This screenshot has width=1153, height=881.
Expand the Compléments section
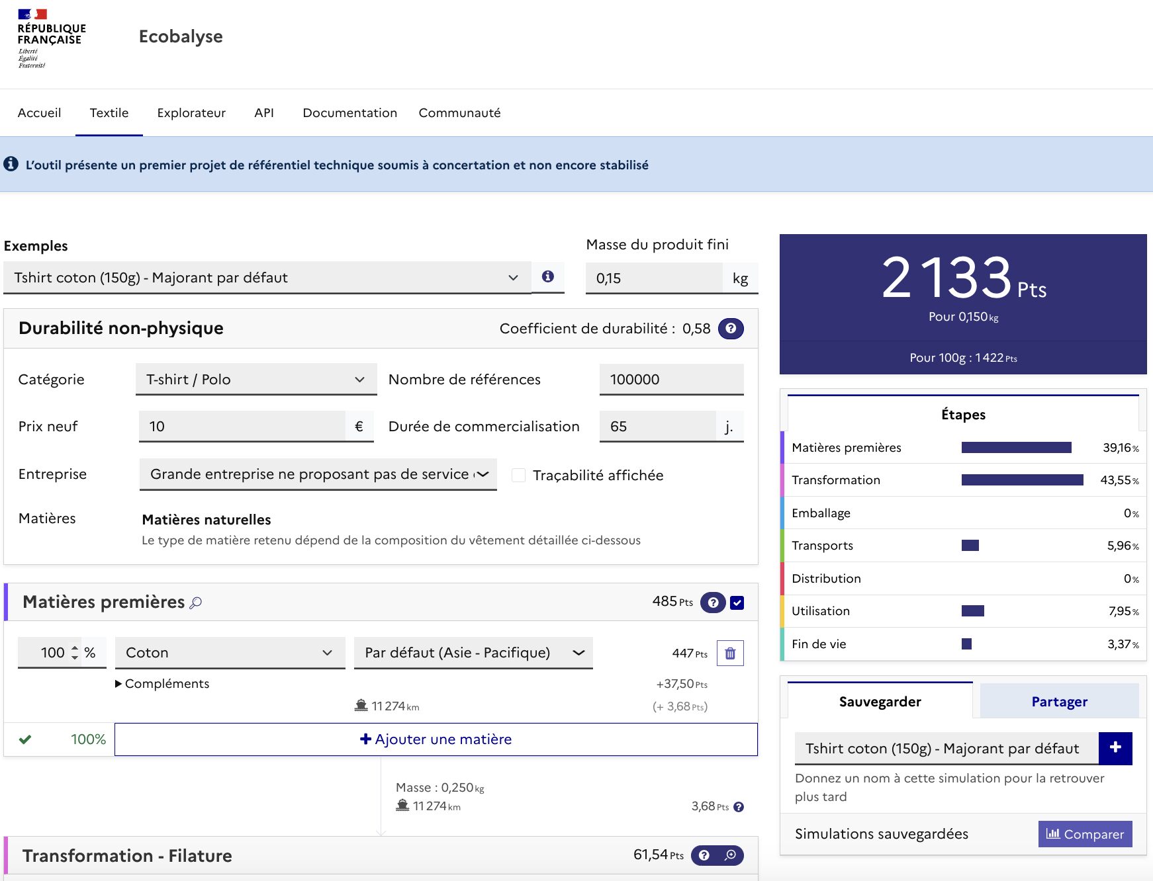(x=162, y=684)
